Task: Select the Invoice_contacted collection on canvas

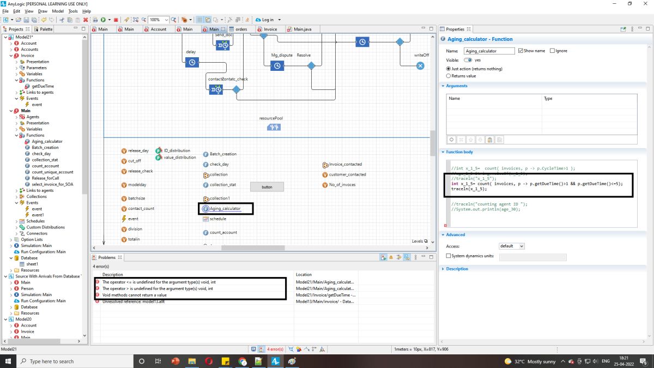Action: (x=342, y=164)
